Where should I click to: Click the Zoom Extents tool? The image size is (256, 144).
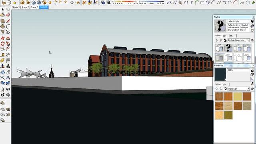pyautogui.click(x=8, y=78)
